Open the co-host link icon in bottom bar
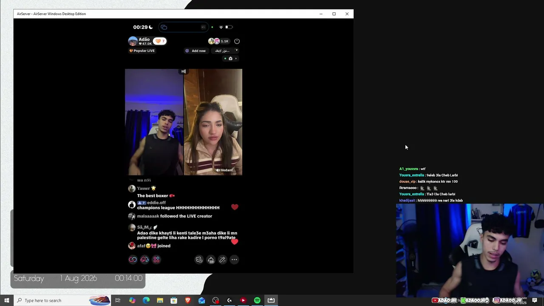Viewport: 544px width, 306px height. 133,260
